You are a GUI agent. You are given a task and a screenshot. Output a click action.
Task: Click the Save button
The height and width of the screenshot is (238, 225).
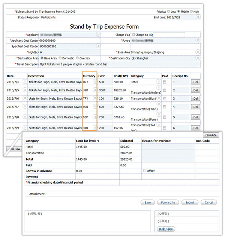[148, 202]
